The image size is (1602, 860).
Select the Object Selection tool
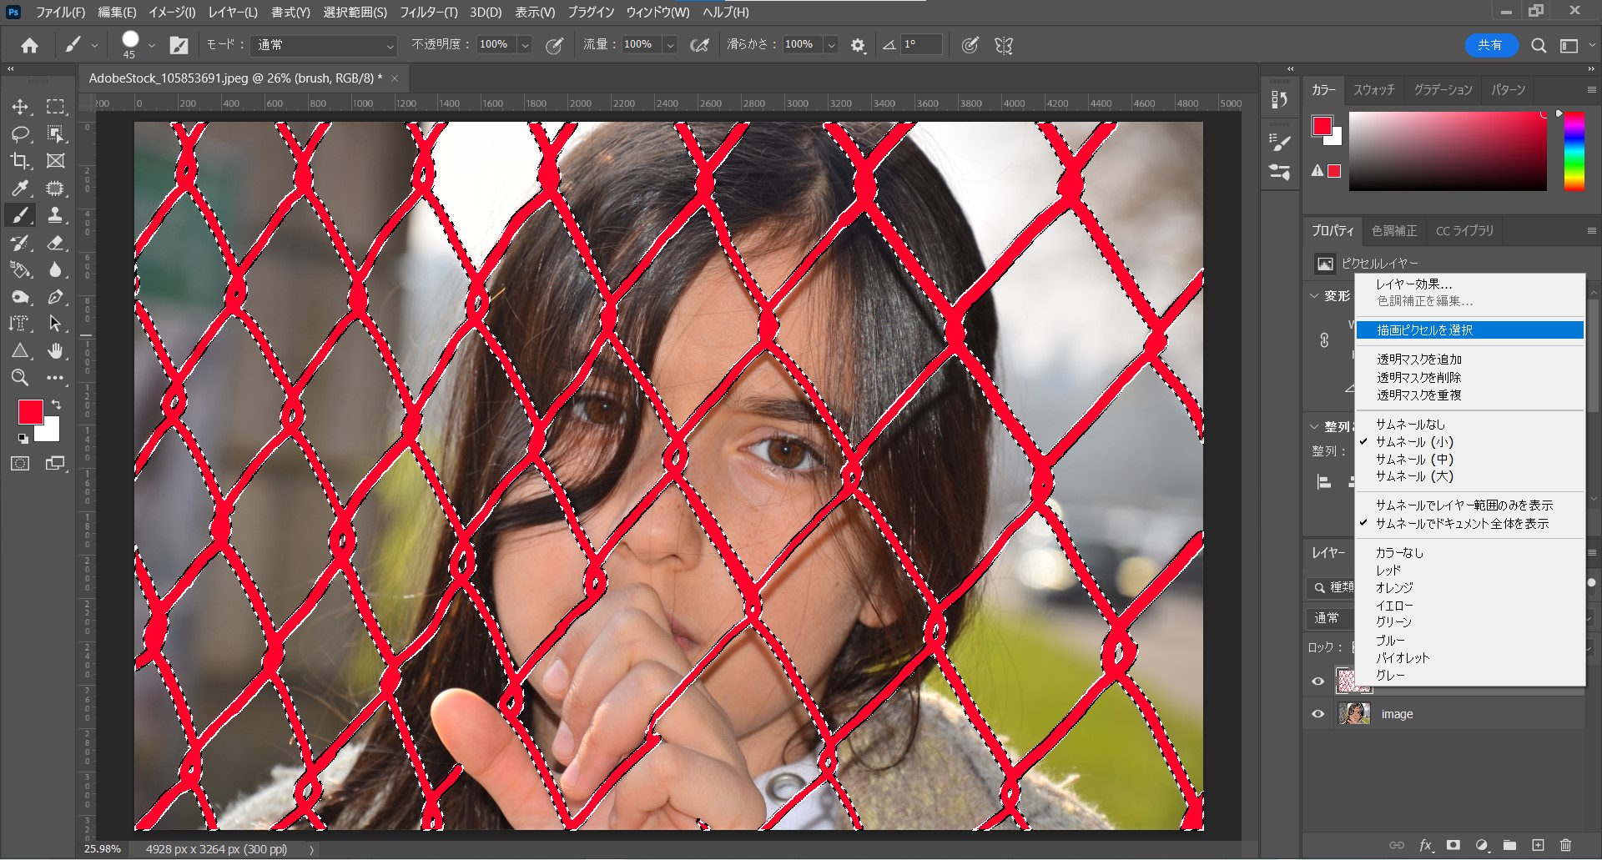tap(55, 133)
